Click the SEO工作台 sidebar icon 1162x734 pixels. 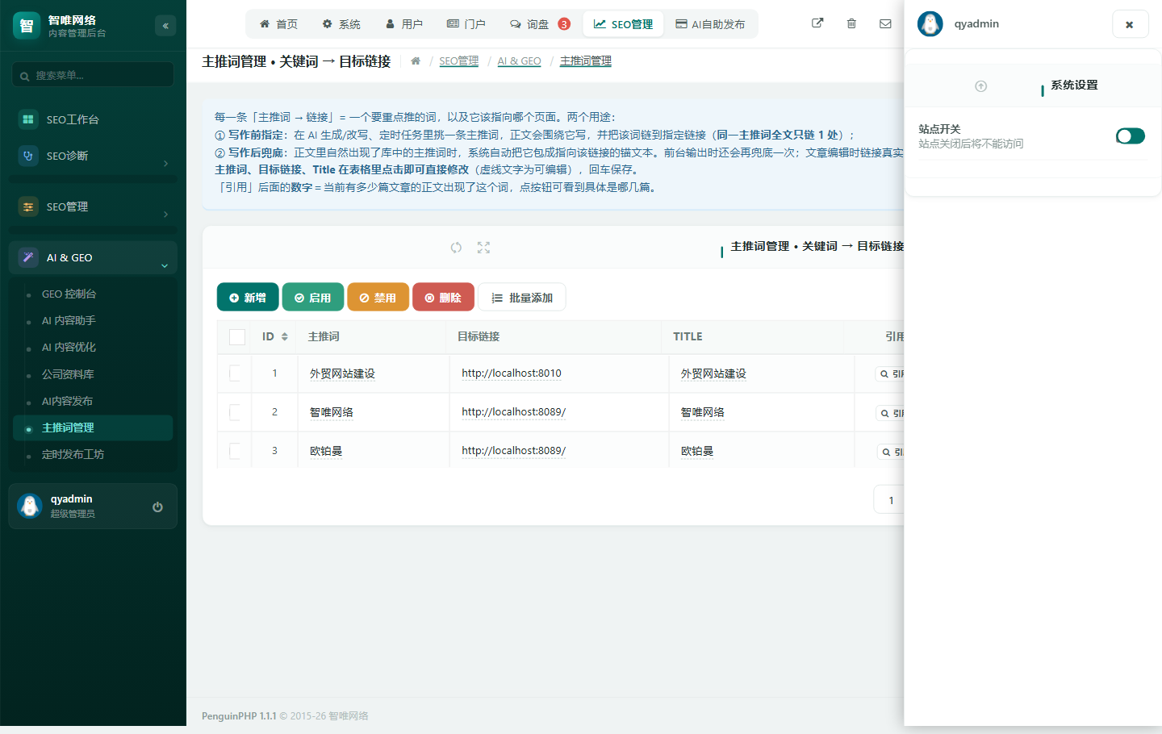(x=28, y=119)
